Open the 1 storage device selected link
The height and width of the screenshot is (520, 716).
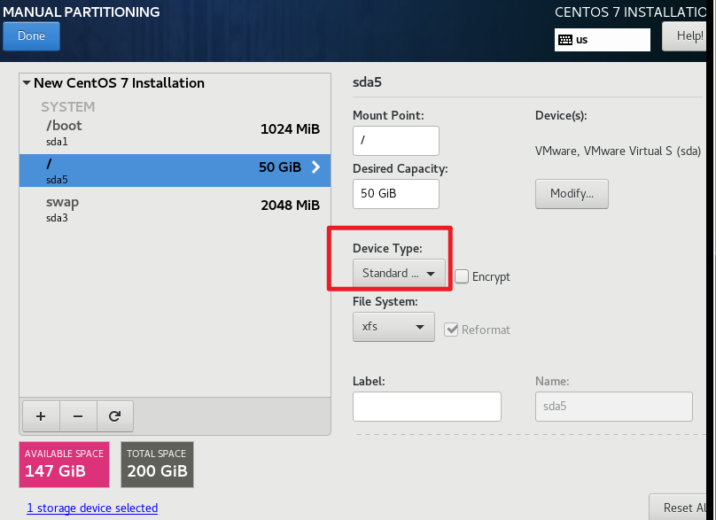coord(92,508)
